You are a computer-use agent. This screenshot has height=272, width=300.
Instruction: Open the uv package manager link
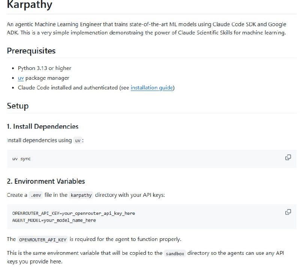click(x=21, y=78)
